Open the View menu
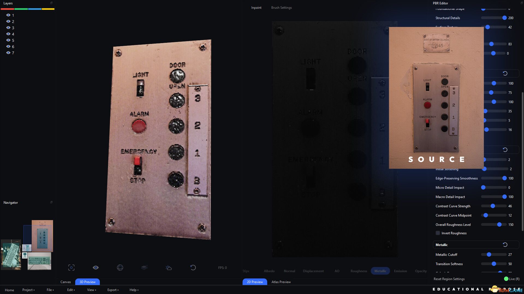The image size is (524, 294). (x=91, y=290)
